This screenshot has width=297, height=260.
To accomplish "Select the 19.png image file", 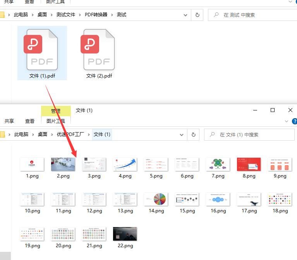I will tap(32, 234).
